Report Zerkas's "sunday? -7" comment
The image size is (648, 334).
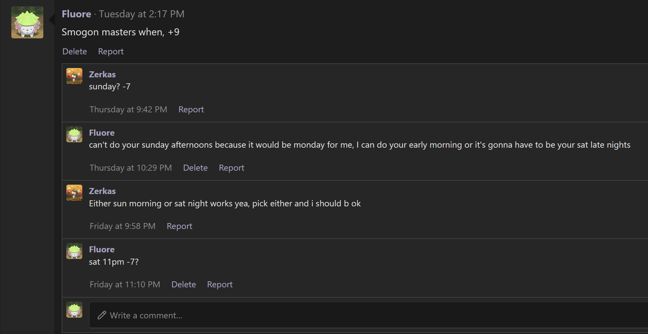pos(191,109)
